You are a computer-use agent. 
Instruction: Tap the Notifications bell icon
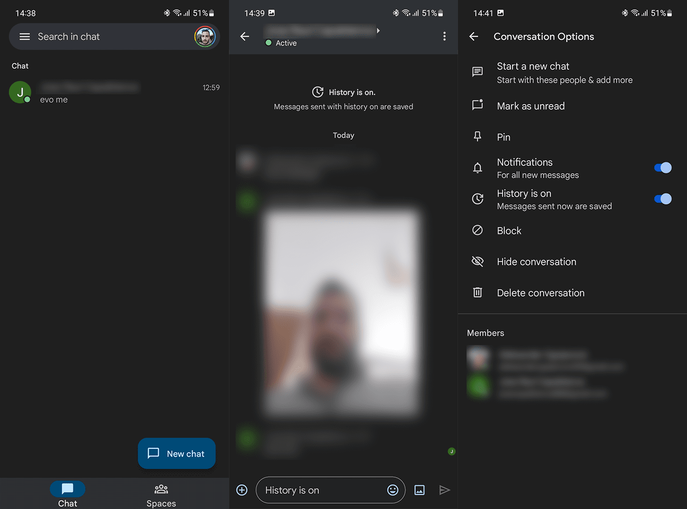point(477,168)
